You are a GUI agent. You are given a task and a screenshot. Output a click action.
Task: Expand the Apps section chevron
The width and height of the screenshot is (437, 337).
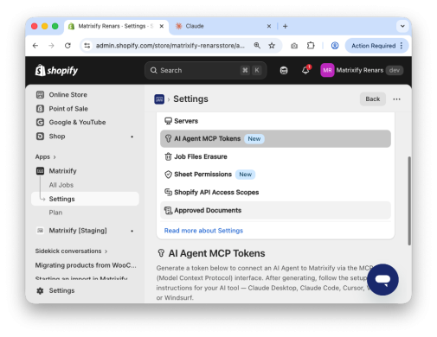[55, 157]
